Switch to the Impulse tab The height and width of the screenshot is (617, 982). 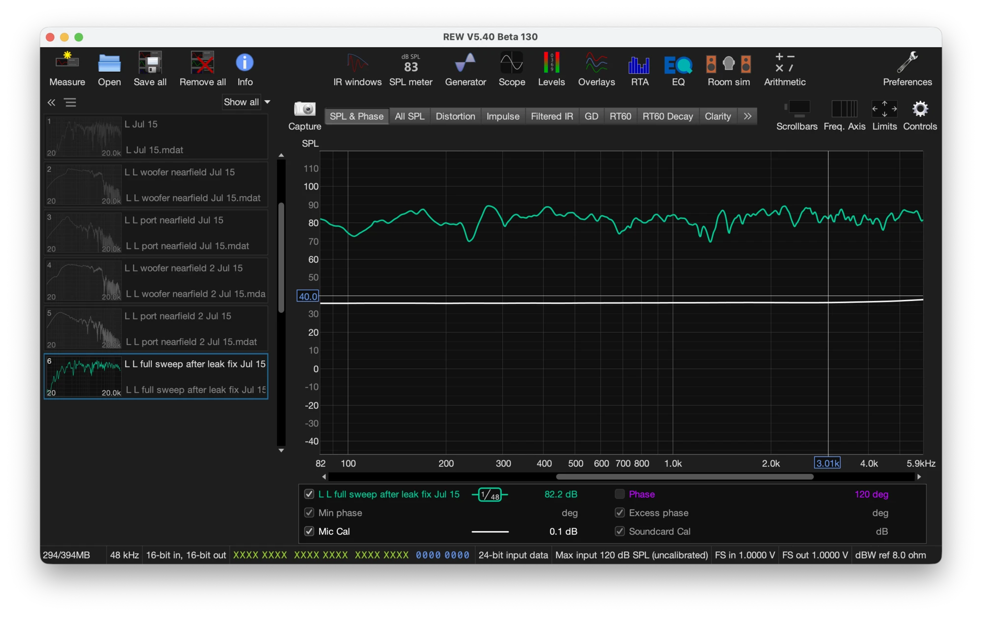click(x=503, y=116)
